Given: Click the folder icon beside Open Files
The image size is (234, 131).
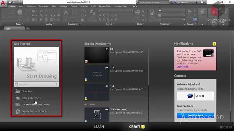Looking at the screenshot, I should pos(17,91).
